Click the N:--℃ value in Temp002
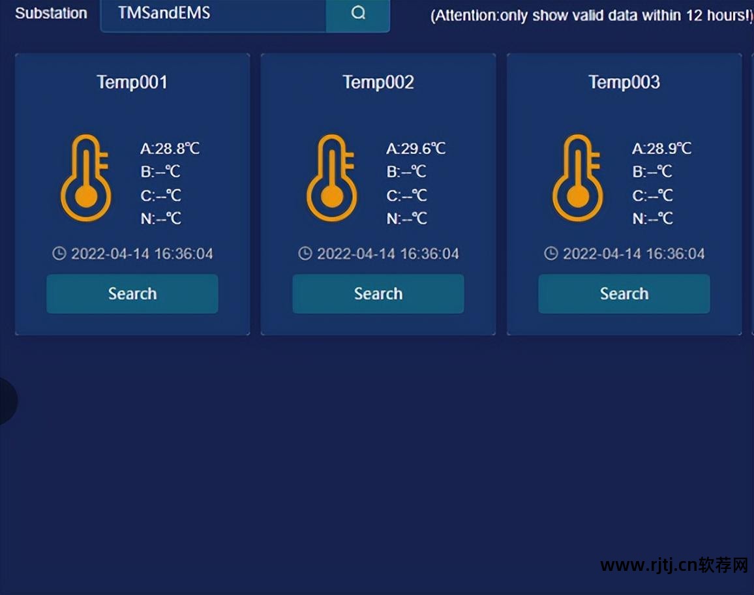754x595 pixels. pos(407,219)
